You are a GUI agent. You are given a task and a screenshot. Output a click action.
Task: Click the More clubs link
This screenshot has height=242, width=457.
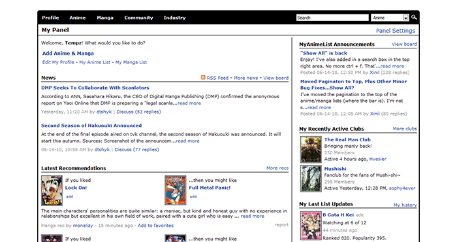pyautogui.click(x=405, y=129)
